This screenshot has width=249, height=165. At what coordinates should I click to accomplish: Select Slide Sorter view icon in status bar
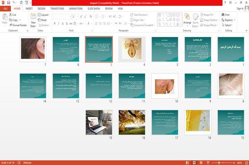[194, 163]
